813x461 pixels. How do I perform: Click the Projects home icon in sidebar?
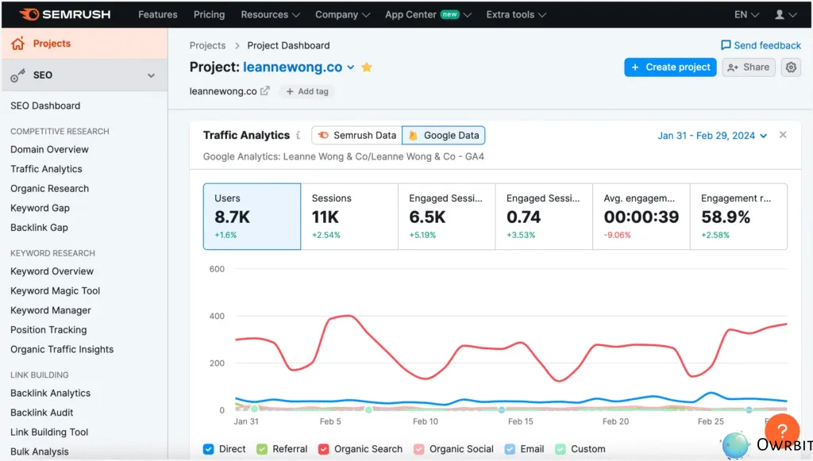tap(18, 43)
